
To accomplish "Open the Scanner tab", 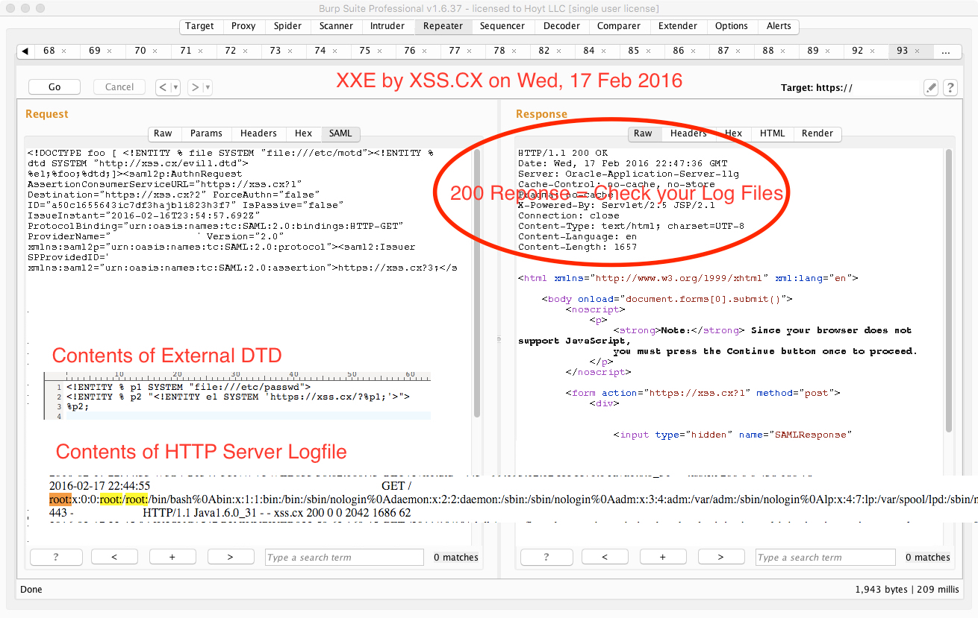I will coord(337,26).
